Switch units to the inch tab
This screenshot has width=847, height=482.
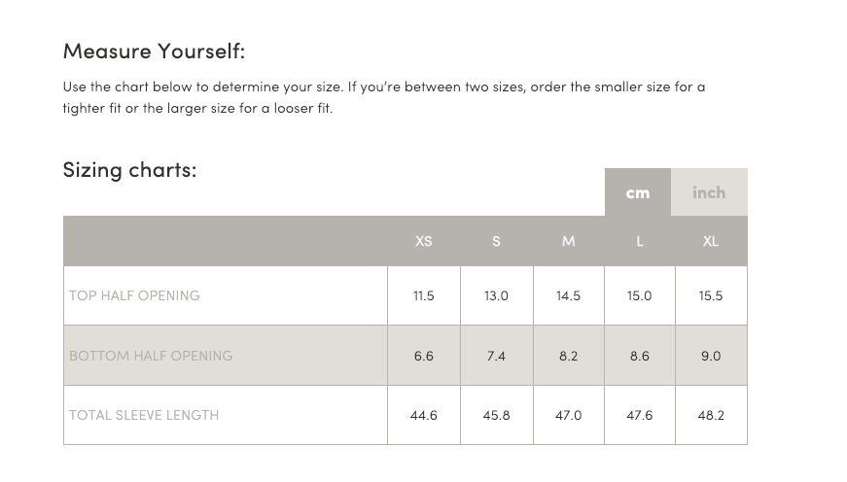click(x=709, y=192)
